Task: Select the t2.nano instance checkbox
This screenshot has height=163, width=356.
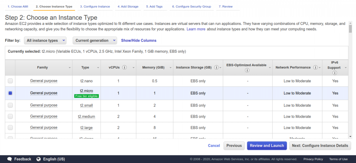Action: tap(10, 81)
